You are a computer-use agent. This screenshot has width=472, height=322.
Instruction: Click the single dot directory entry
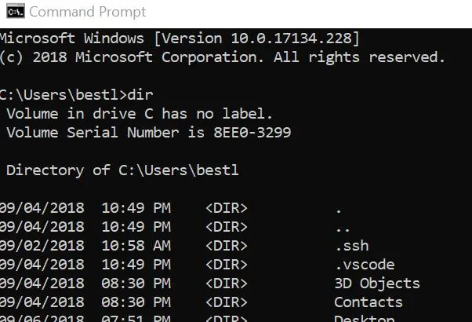(x=338, y=208)
